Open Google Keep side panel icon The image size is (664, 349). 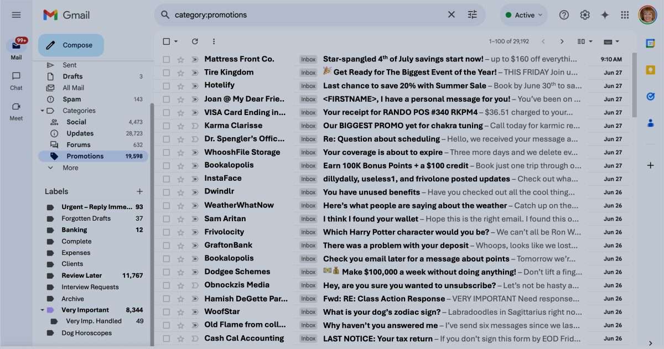[650, 70]
